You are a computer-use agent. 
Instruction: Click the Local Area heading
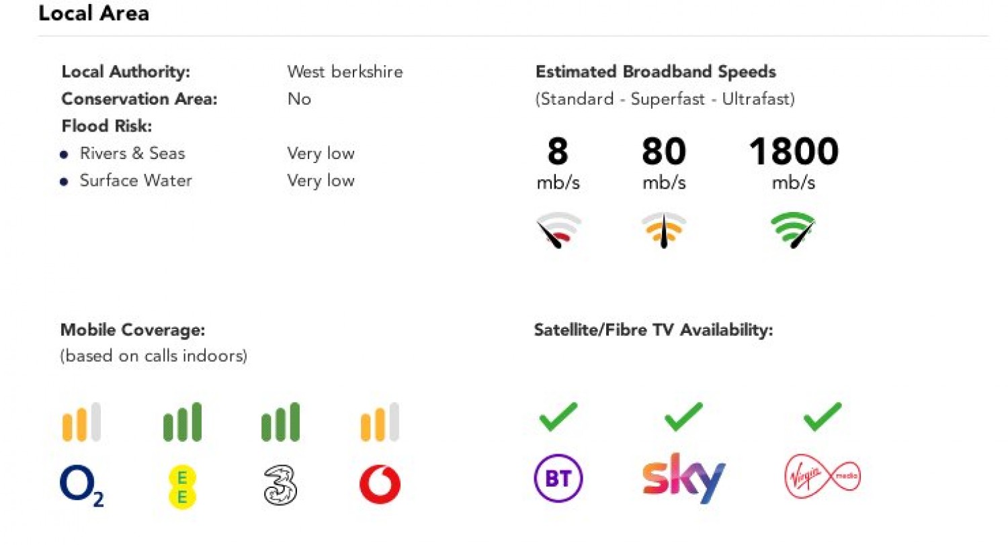coord(93,13)
